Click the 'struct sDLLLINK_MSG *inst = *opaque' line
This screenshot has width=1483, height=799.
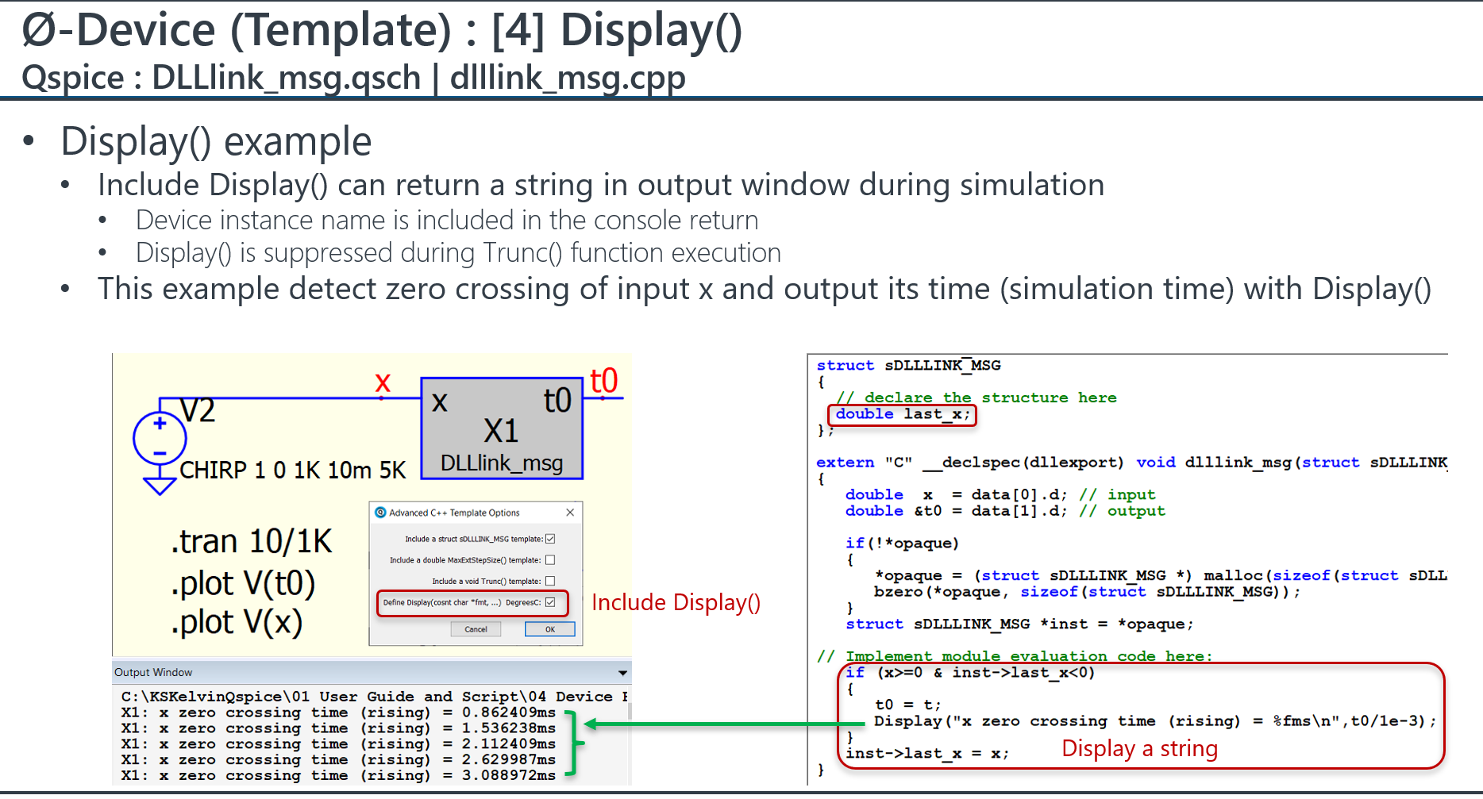tap(1019, 624)
